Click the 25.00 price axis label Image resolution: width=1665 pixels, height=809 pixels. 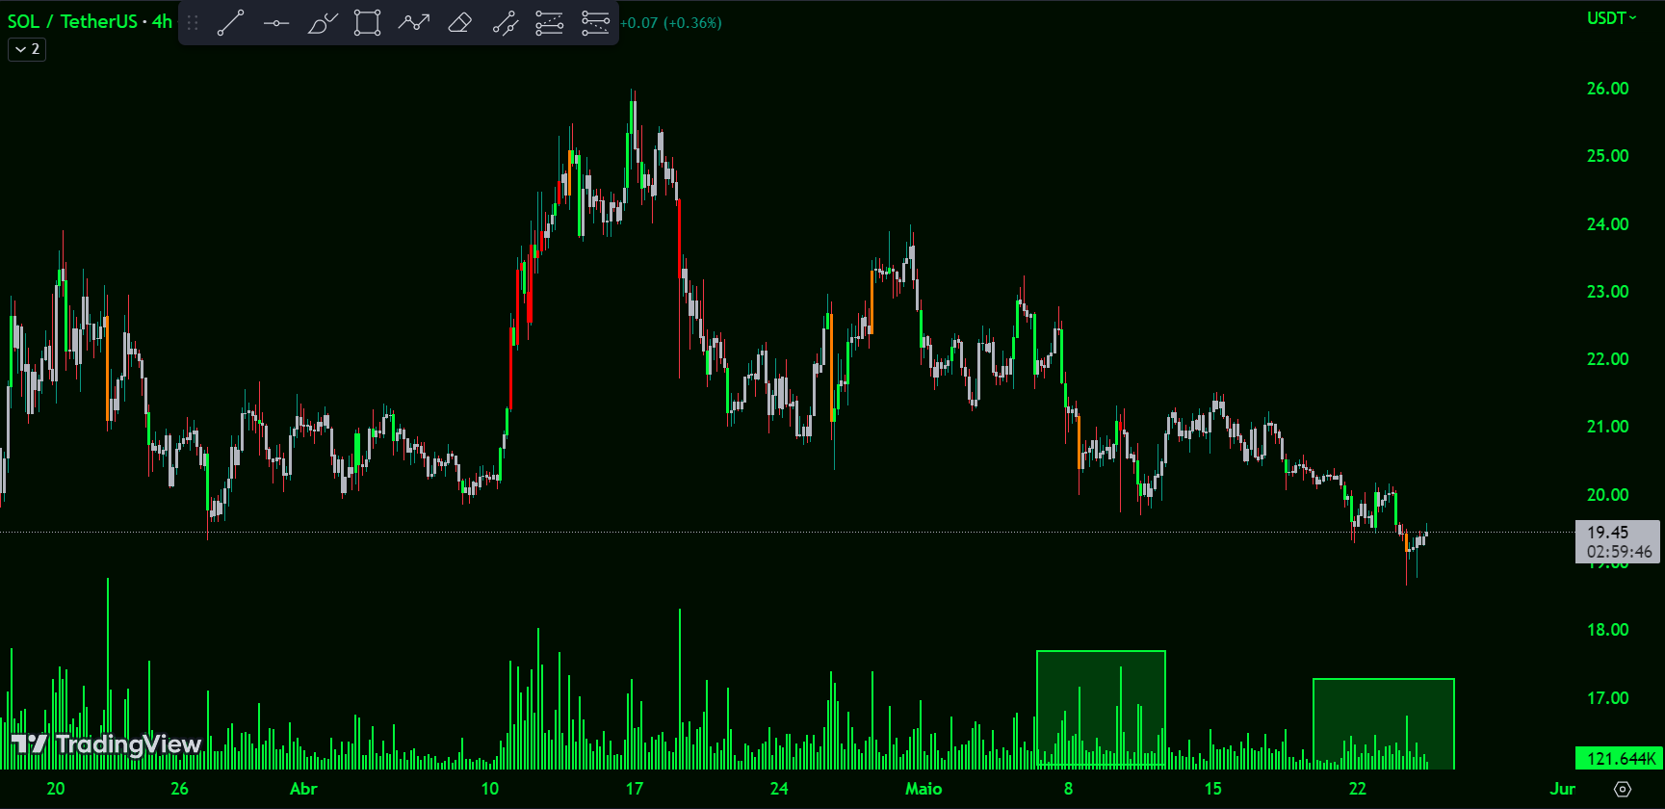point(1608,156)
